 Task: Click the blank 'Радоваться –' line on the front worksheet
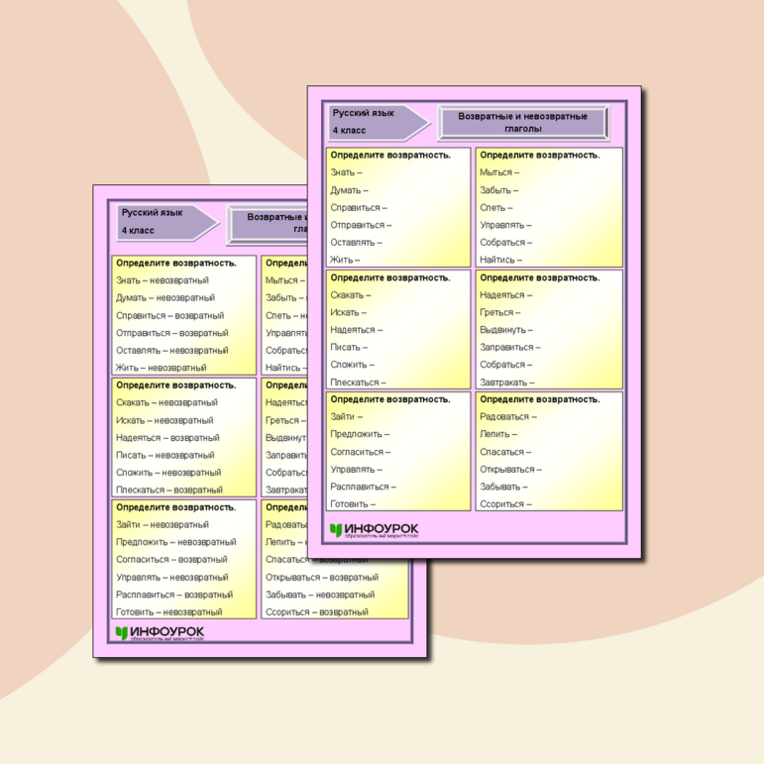[508, 417]
